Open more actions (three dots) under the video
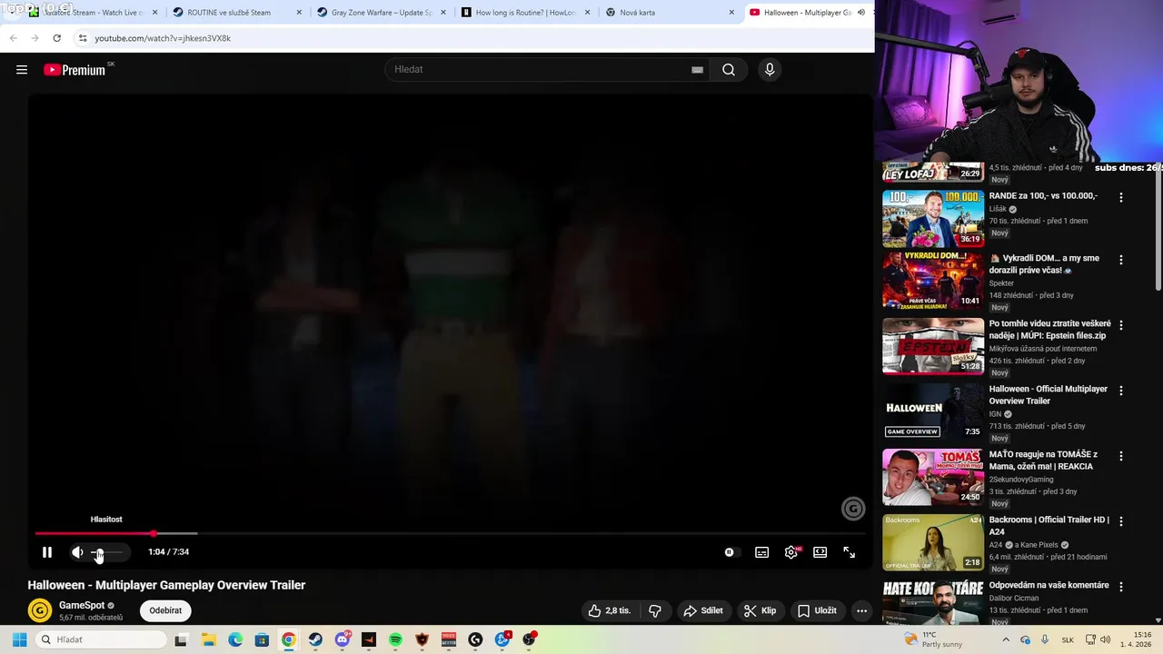This screenshot has height=654, width=1163. click(x=862, y=610)
